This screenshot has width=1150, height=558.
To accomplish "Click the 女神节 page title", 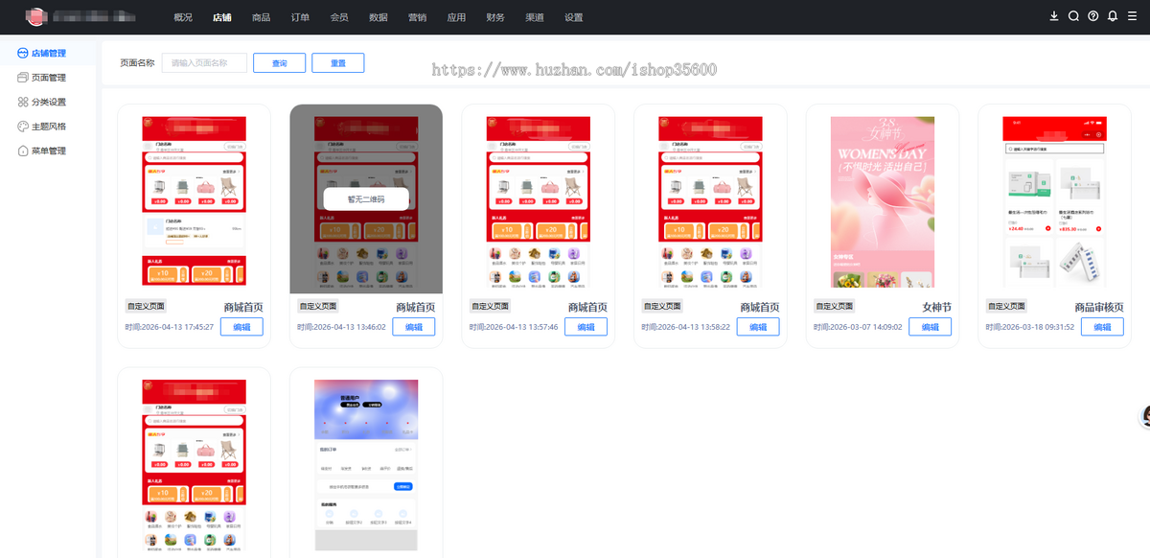I will point(937,307).
